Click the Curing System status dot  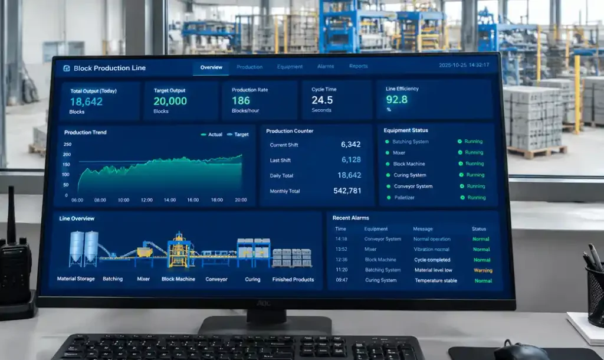click(x=388, y=175)
